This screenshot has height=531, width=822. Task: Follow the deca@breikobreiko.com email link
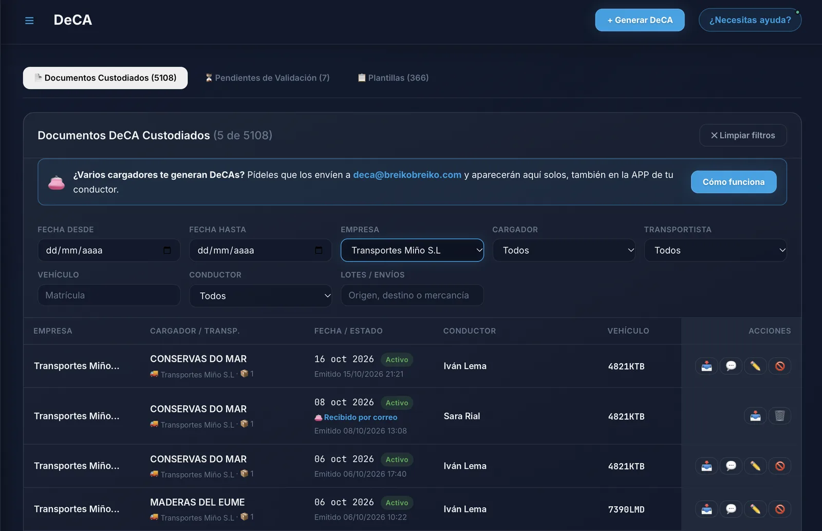point(407,175)
